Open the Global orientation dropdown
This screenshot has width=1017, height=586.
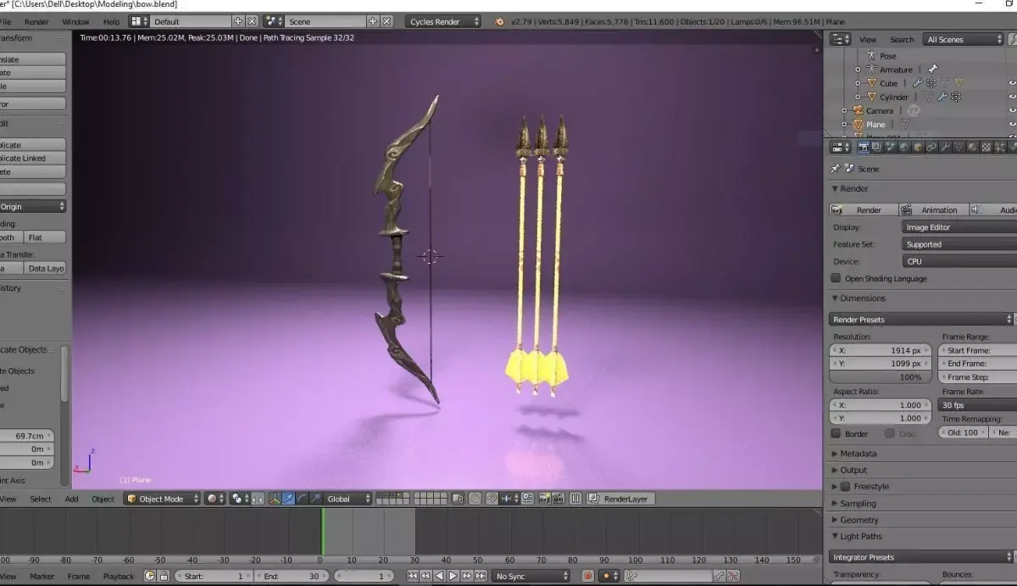pos(347,499)
